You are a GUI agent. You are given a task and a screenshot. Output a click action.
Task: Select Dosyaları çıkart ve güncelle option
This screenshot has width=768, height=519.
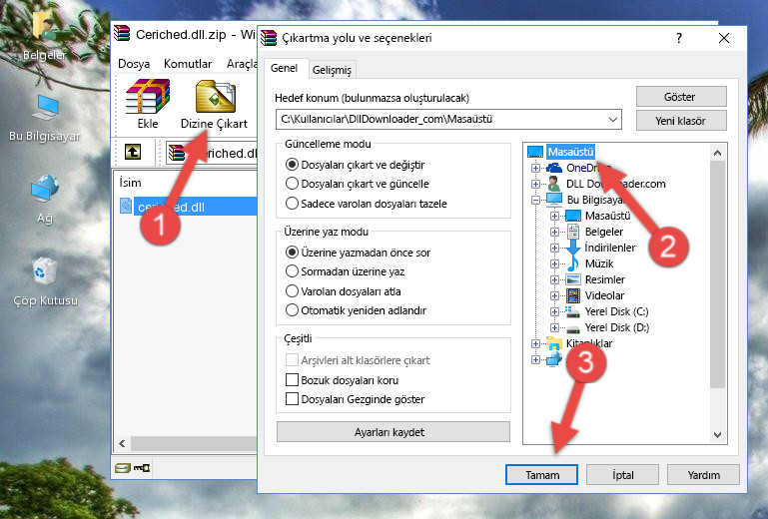(x=358, y=184)
